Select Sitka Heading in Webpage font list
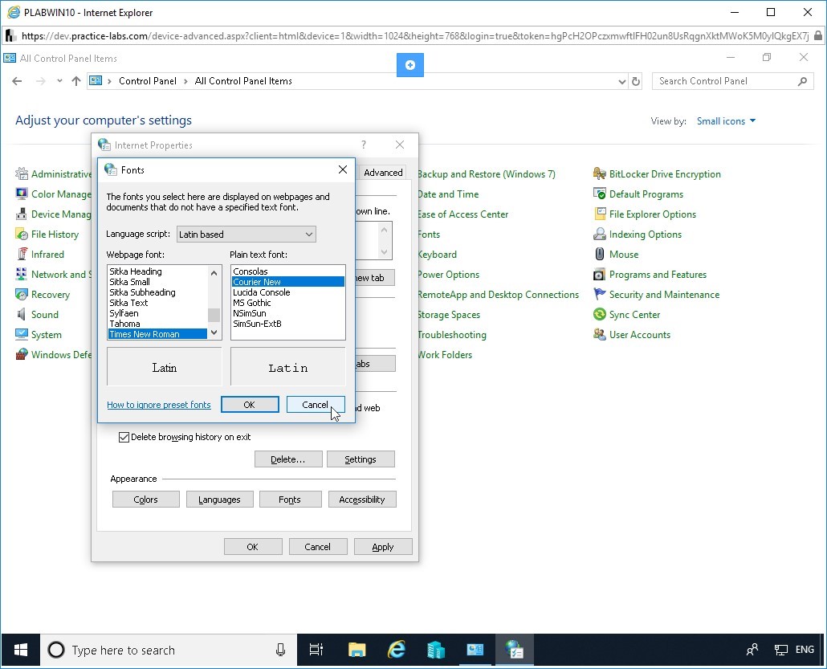The image size is (827, 669). coord(157,271)
